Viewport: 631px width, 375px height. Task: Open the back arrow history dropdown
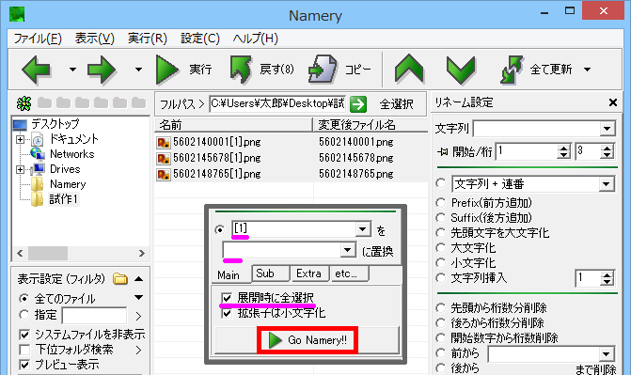click(x=72, y=70)
